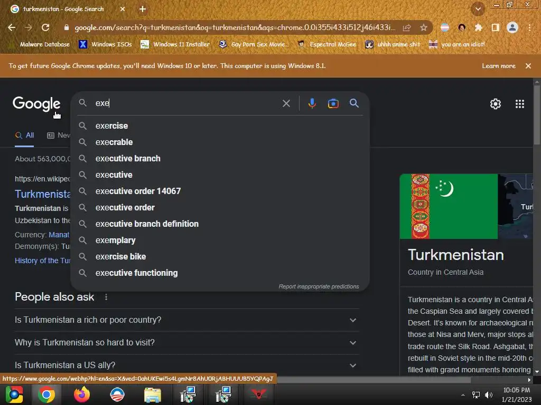541x405 pixels.
Task: Click the Turkmenistan flag image
Action: [449, 206]
